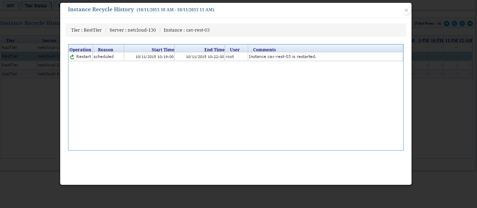477x208 pixels.
Task: Click start time '10/11/2015 10:19:00'
Action: click(155, 57)
